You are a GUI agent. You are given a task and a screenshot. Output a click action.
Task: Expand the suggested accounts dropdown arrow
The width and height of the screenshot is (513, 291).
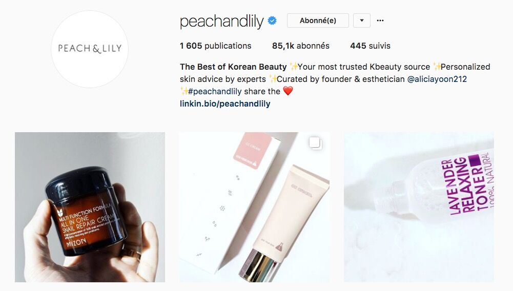(361, 20)
